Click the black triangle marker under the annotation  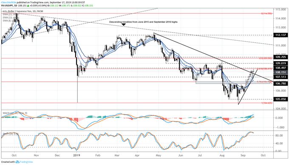[124, 25]
